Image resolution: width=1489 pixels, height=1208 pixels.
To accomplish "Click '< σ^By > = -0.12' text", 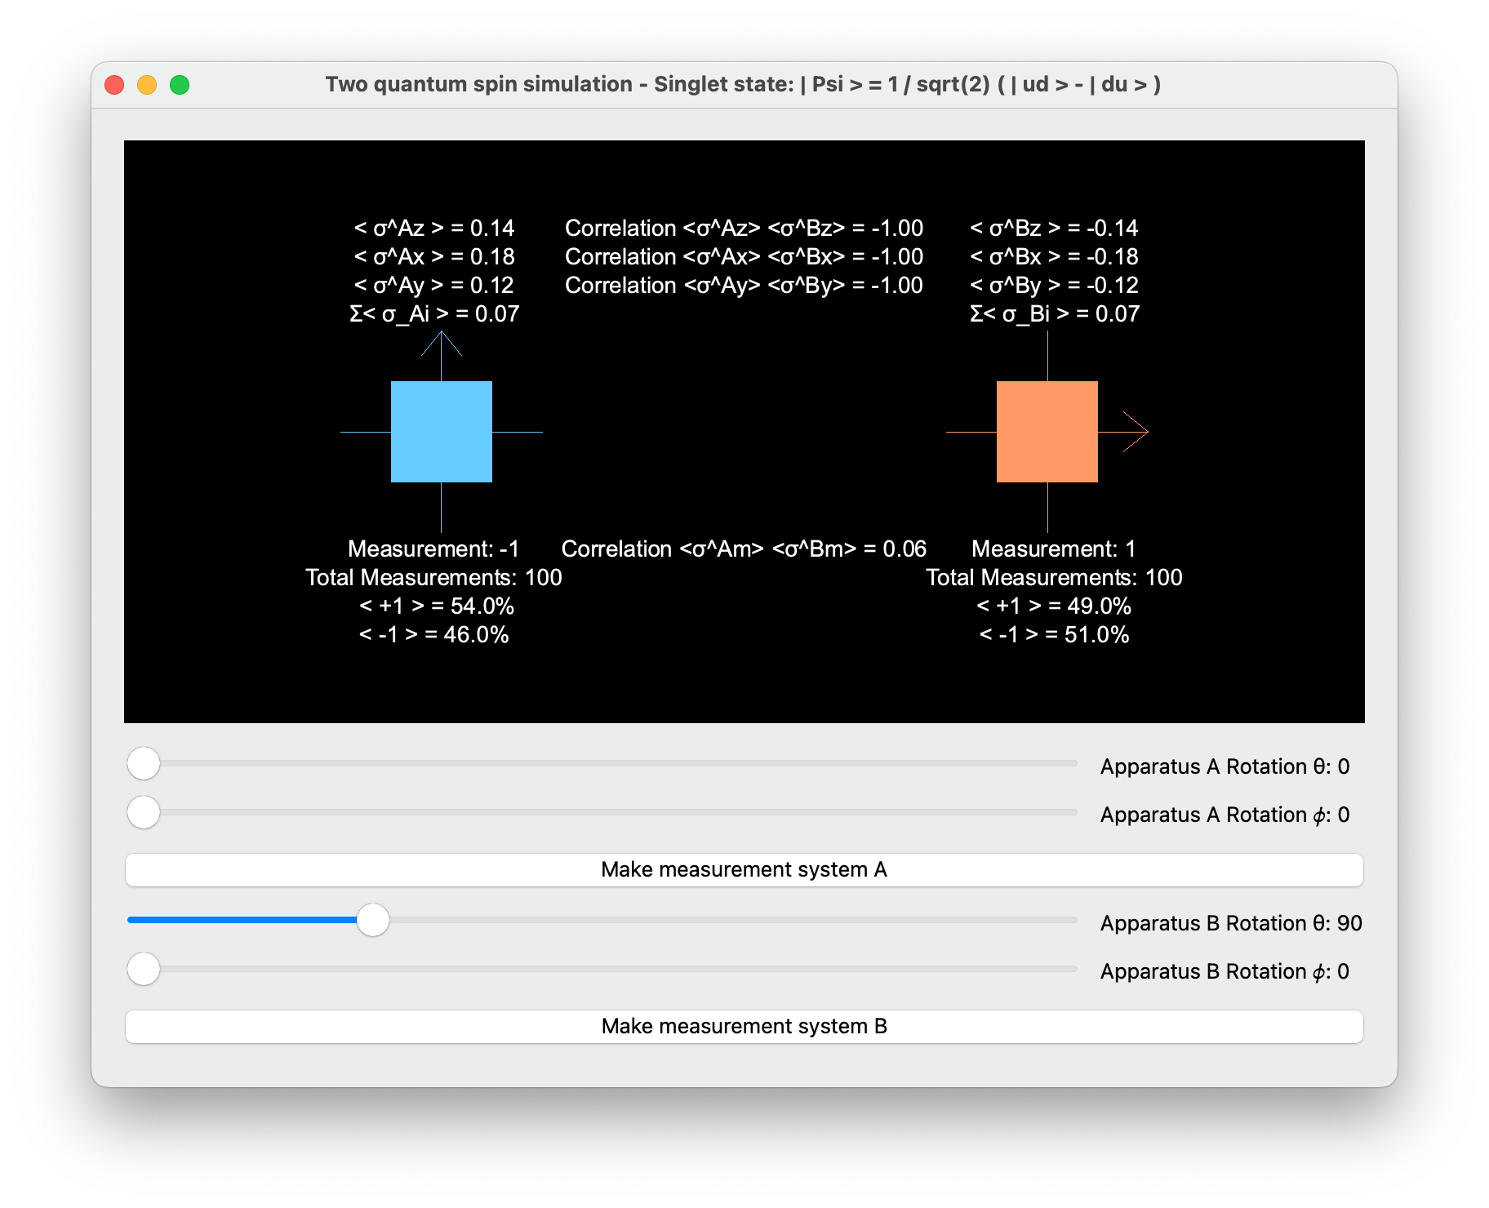I will pos(1054,285).
